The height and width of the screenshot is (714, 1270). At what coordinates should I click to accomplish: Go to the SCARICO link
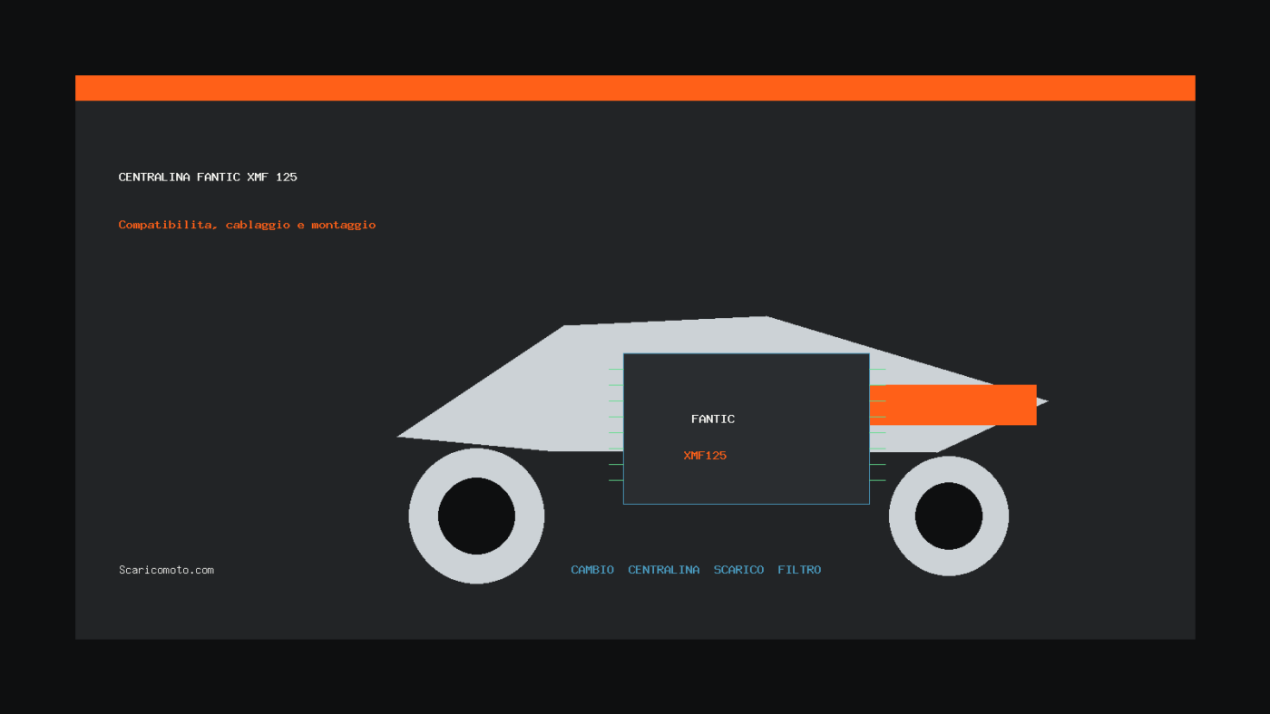click(x=738, y=570)
